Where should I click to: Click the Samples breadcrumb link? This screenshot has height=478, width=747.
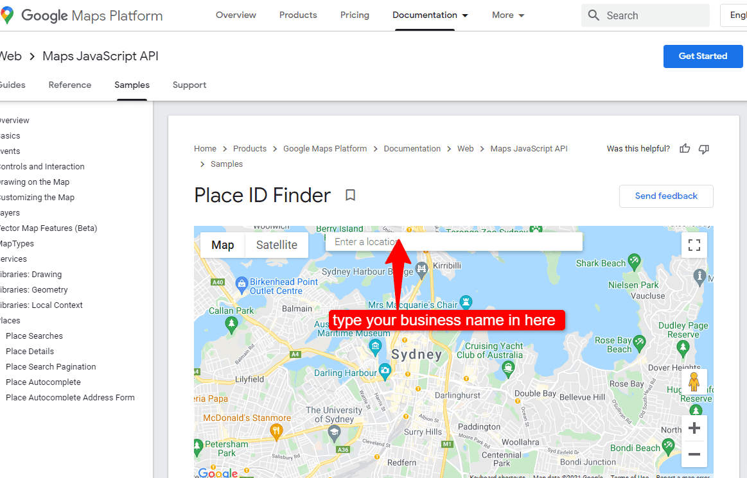[227, 164]
